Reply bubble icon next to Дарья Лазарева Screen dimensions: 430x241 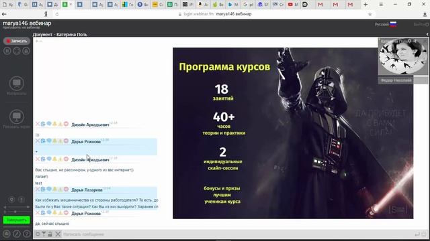click(49, 189)
